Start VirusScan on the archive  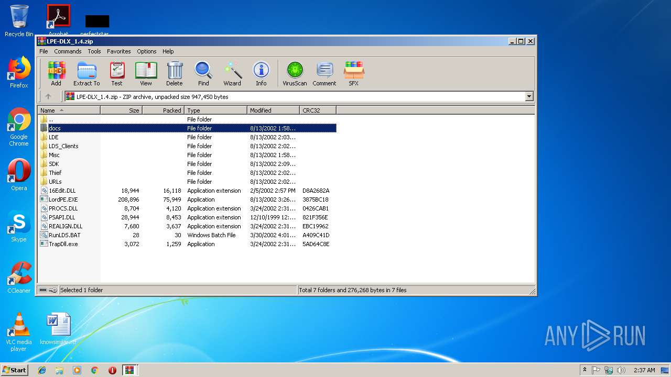coord(295,74)
